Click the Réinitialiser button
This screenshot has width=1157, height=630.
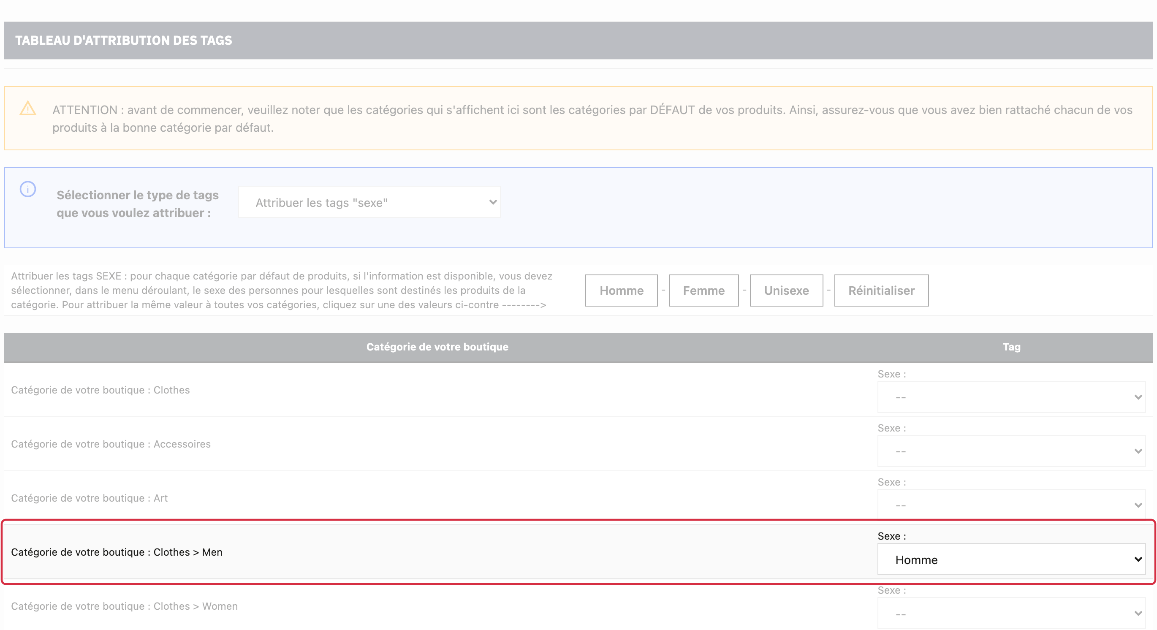pos(881,291)
